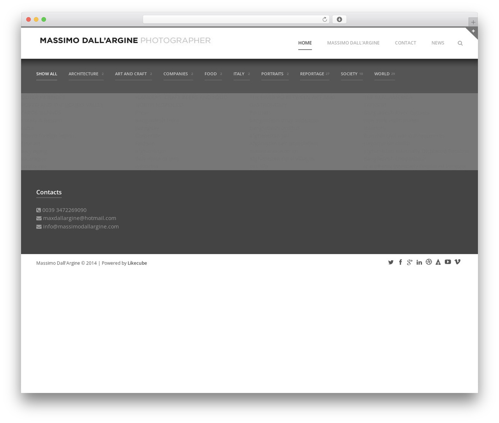The height and width of the screenshot is (423, 499).
Task: Filter portfolio by ARCHITECTURE
Action: (x=86, y=74)
